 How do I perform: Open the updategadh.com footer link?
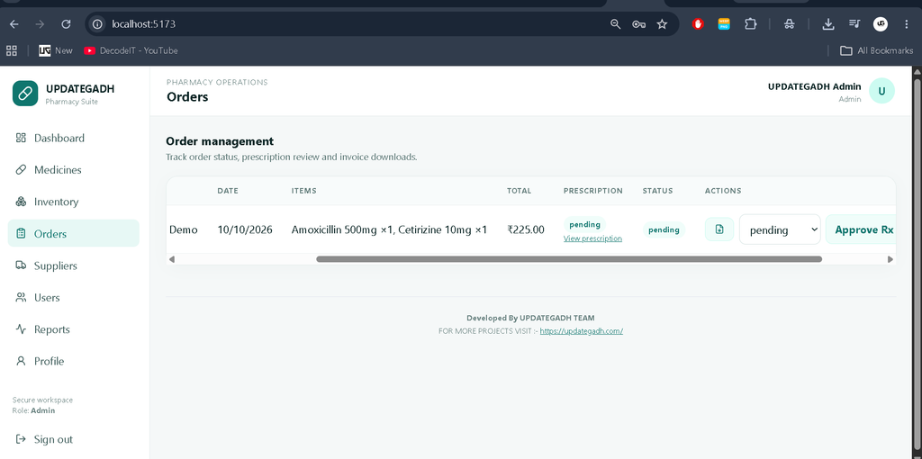point(581,331)
